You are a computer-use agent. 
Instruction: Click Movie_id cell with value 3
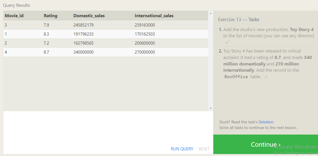(6, 25)
